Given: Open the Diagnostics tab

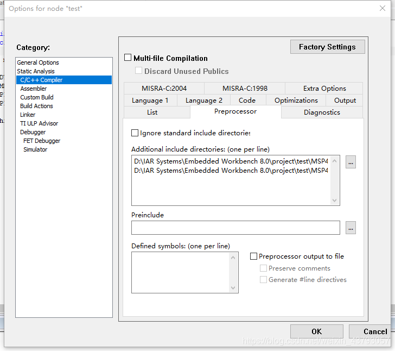Looking at the screenshot, I should [x=322, y=112].
